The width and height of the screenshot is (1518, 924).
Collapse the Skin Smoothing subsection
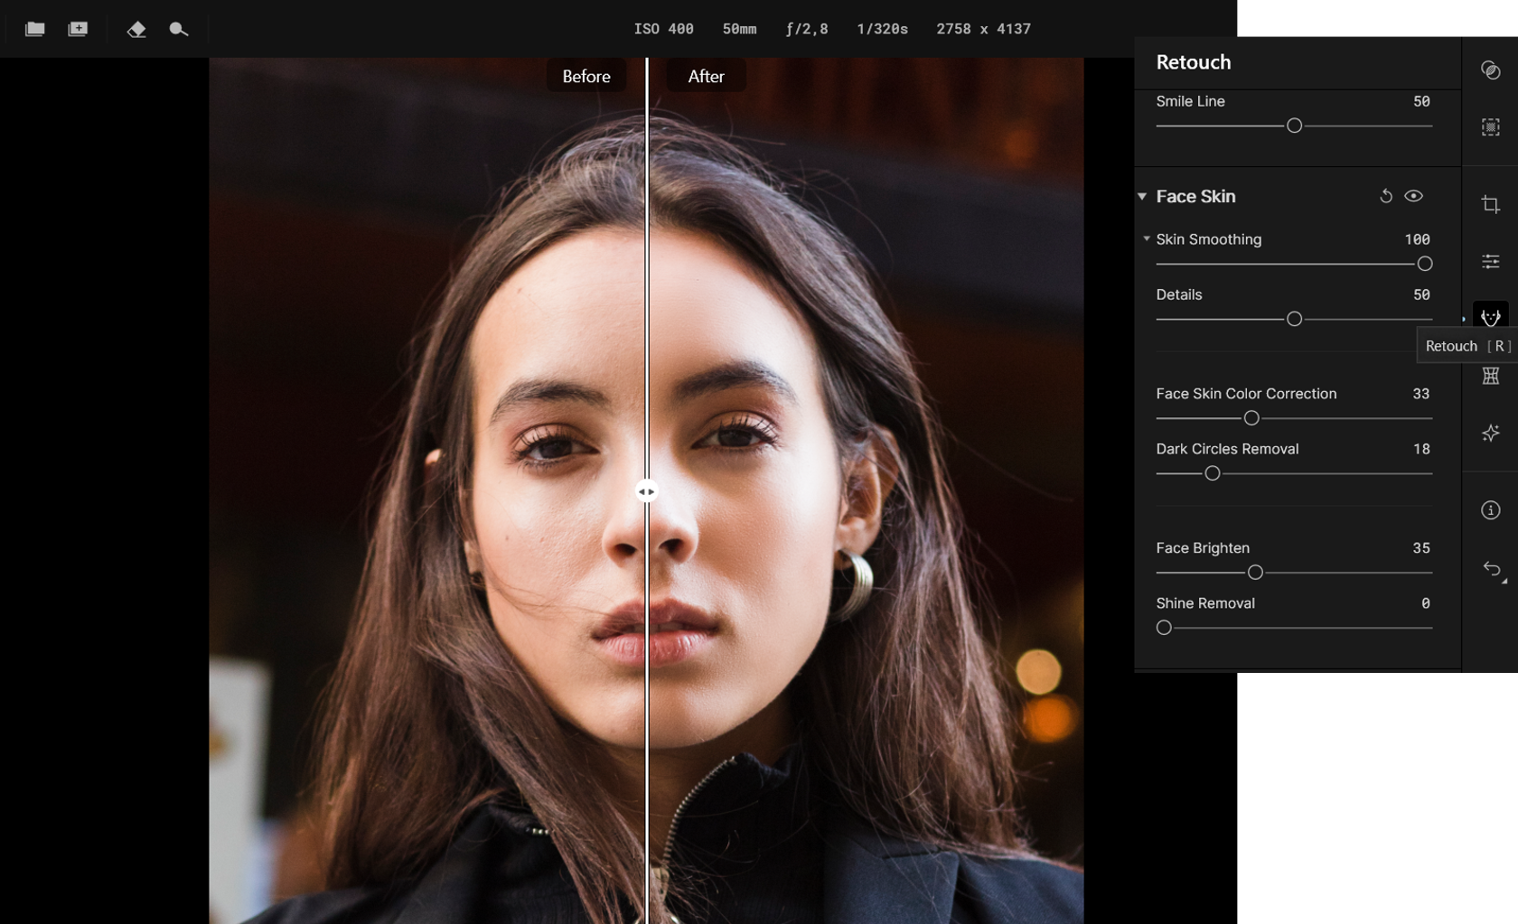click(x=1147, y=239)
